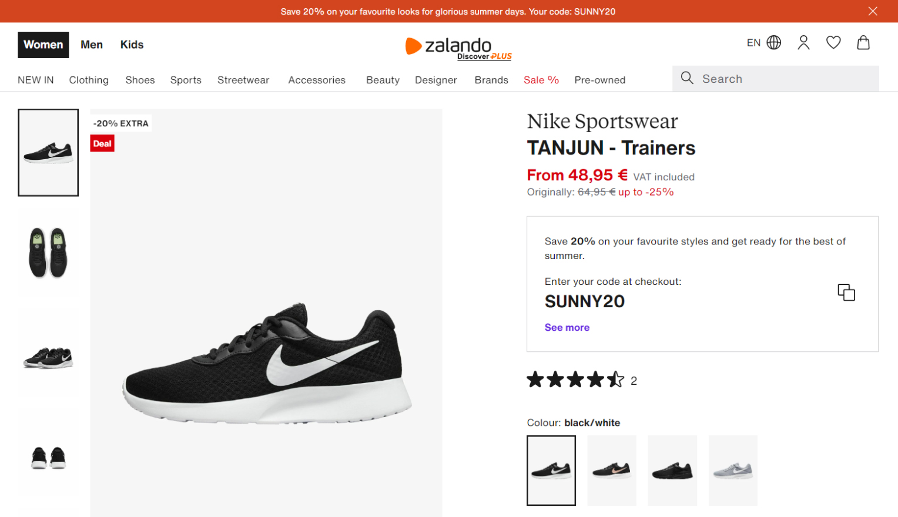The height and width of the screenshot is (517, 898).
Task: Open the wish list heart icon
Action: [833, 43]
